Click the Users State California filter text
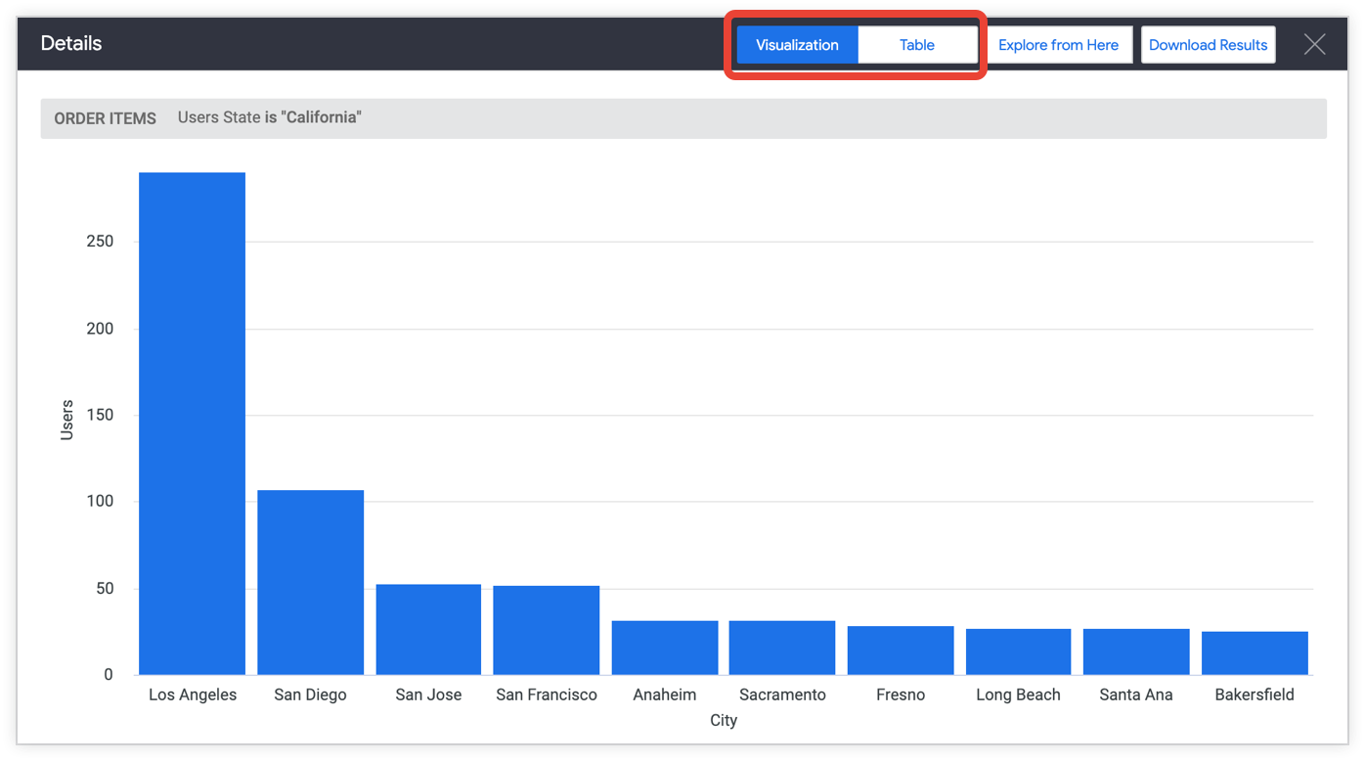Image resolution: width=1365 pixels, height=761 pixels. pyautogui.click(x=270, y=117)
